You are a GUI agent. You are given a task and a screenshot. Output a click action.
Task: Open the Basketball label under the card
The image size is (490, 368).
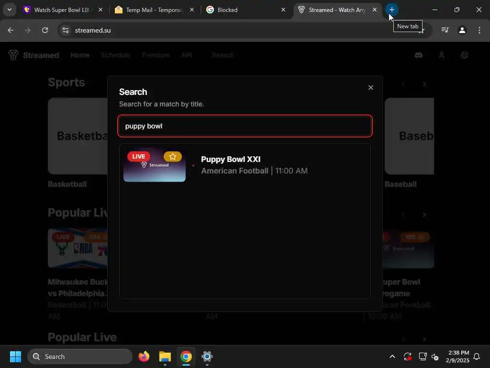coord(67,184)
